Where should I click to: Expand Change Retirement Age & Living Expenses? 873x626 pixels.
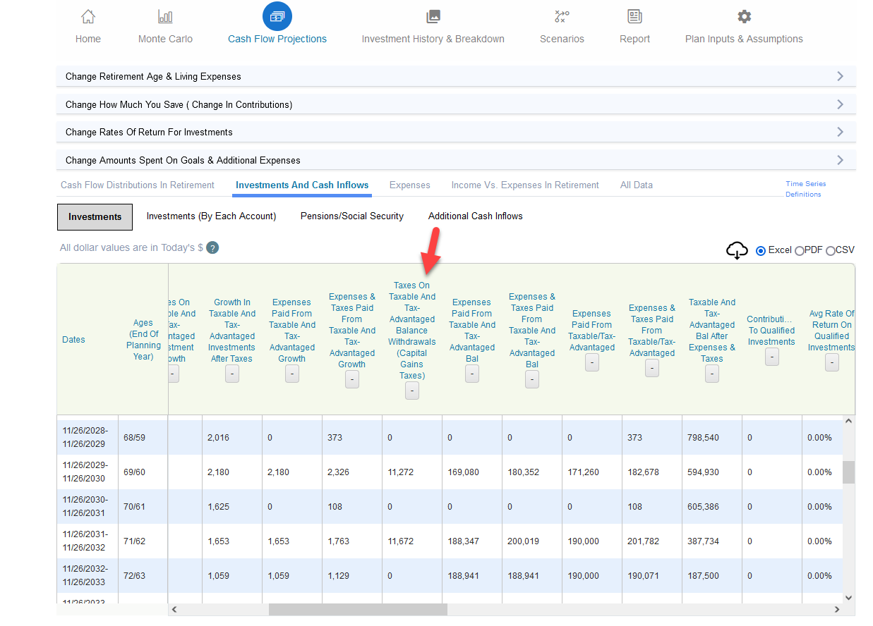(456, 76)
